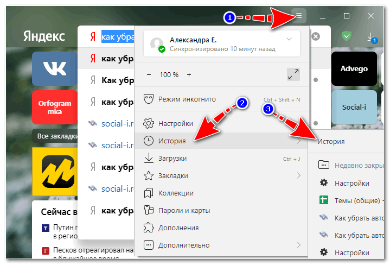Click the Александра Е. profile avatar
390x265 pixels.
tap(157, 44)
